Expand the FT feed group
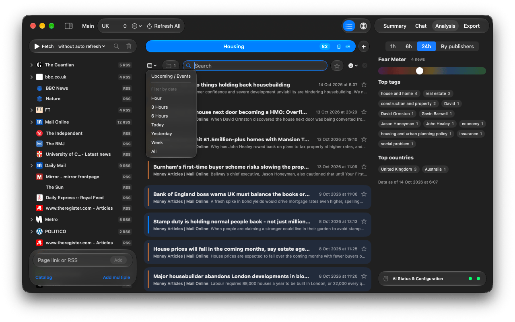The image size is (515, 322). tap(32, 110)
